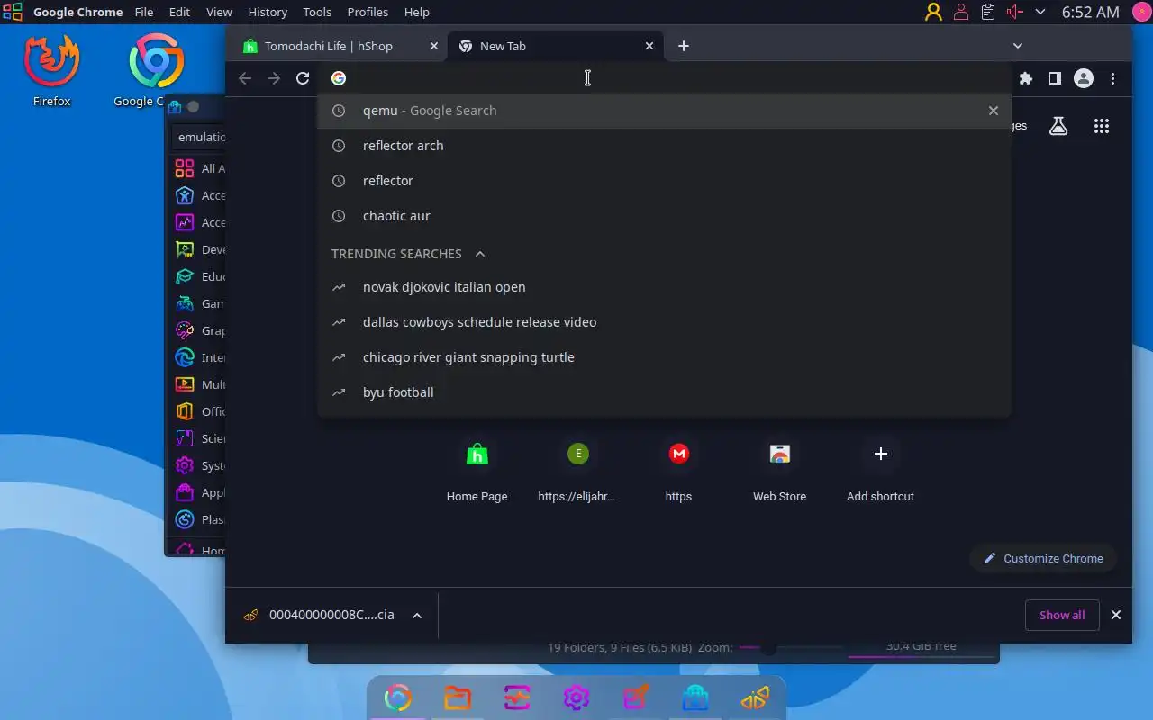Open the system monitor pulse icon in dock
This screenshot has height=720, width=1153.
click(517, 697)
